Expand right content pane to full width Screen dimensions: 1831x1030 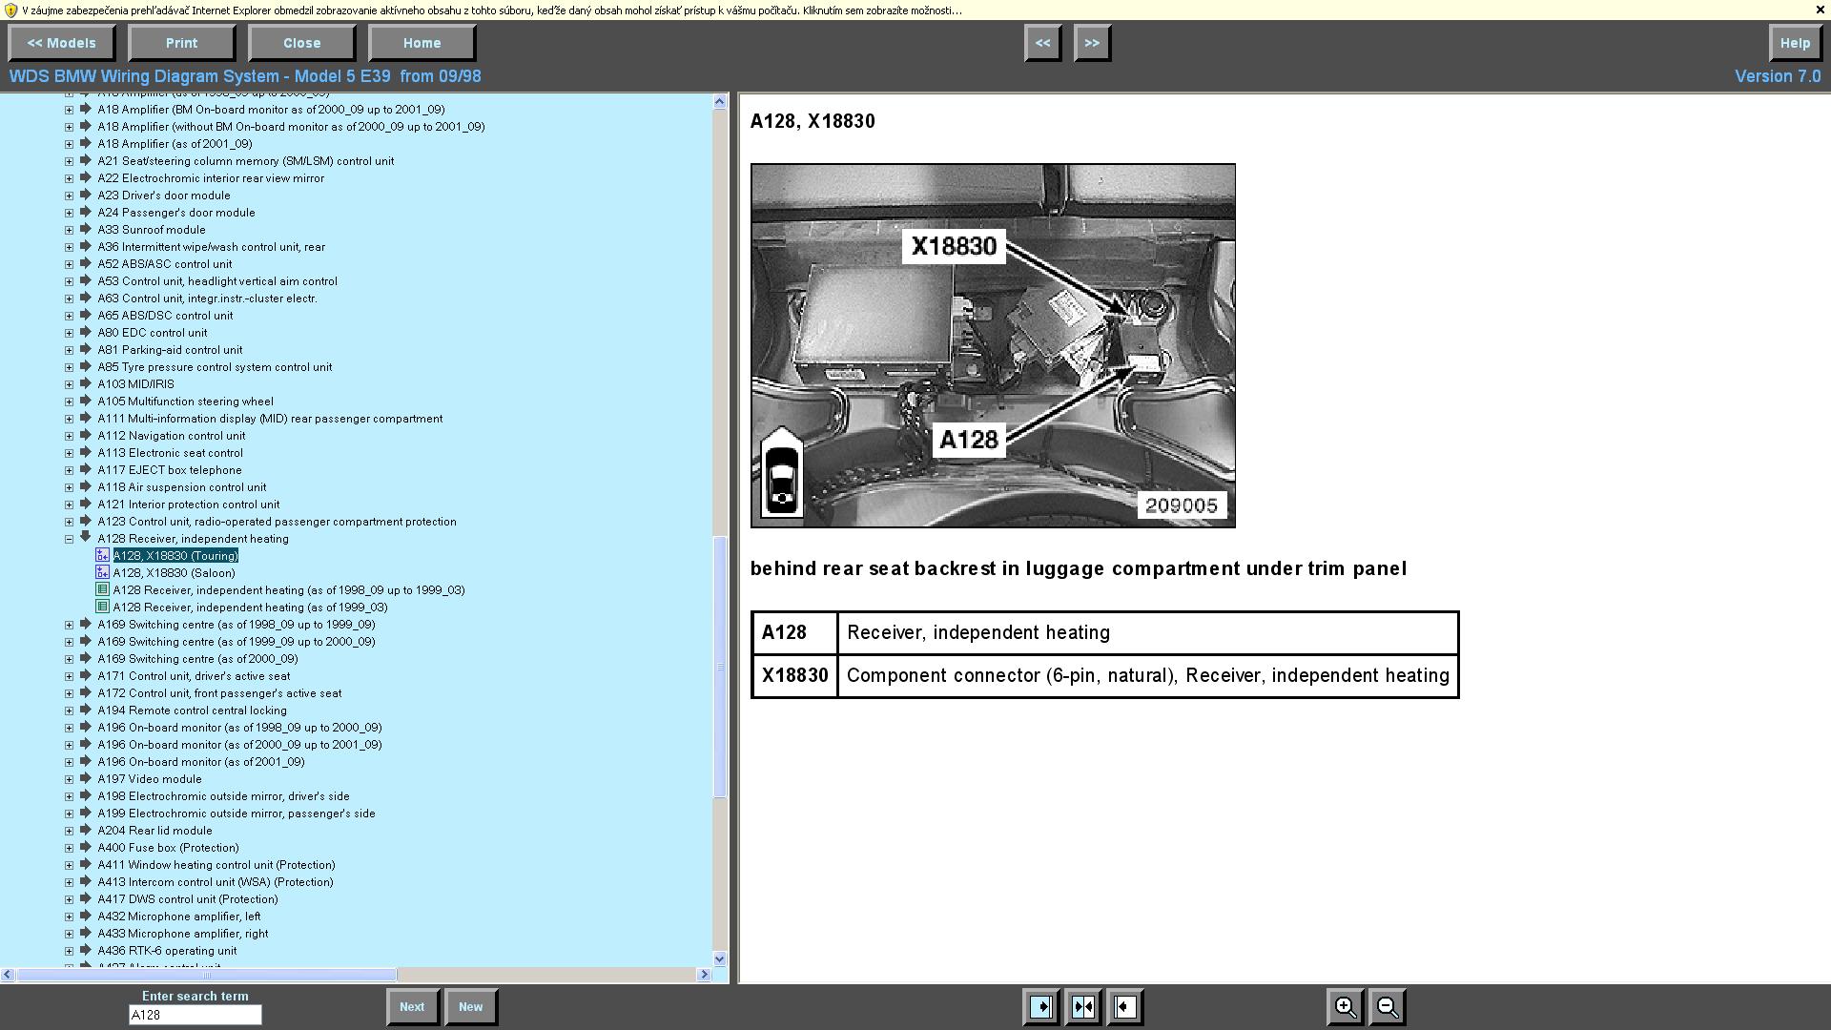1125,1007
